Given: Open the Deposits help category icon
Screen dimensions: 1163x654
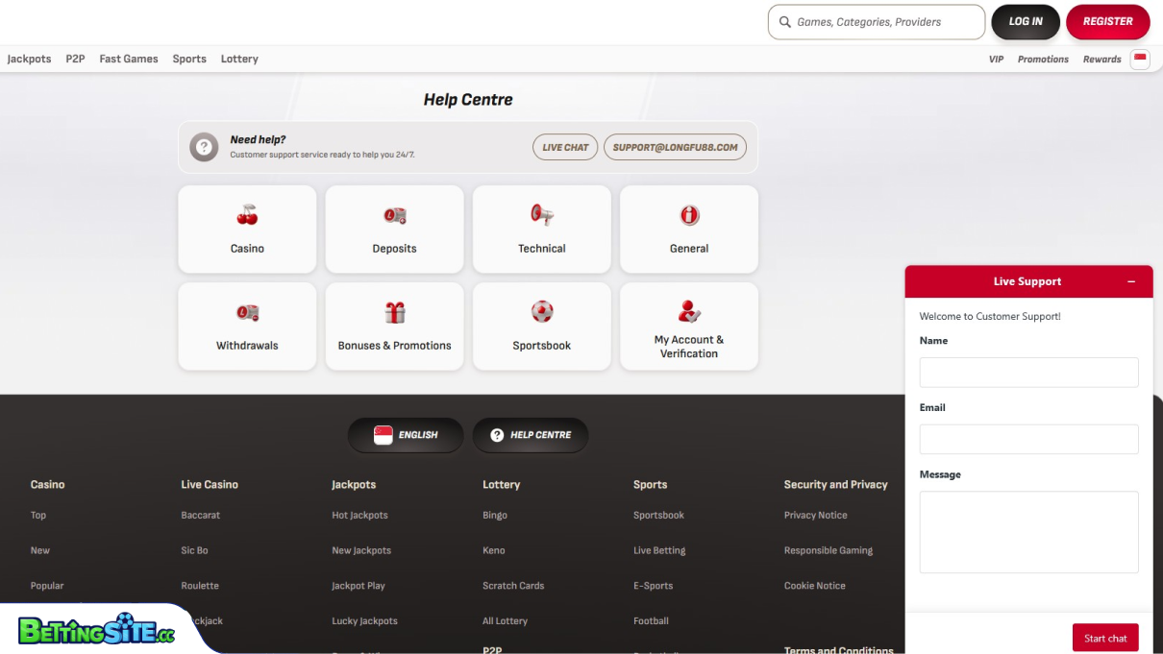Looking at the screenshot, I should (394, 215).
